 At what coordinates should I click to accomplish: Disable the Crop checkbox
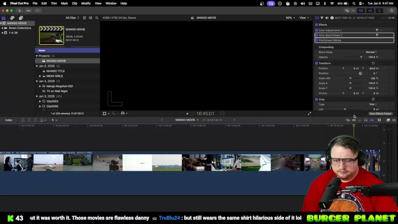coord(317,99)
